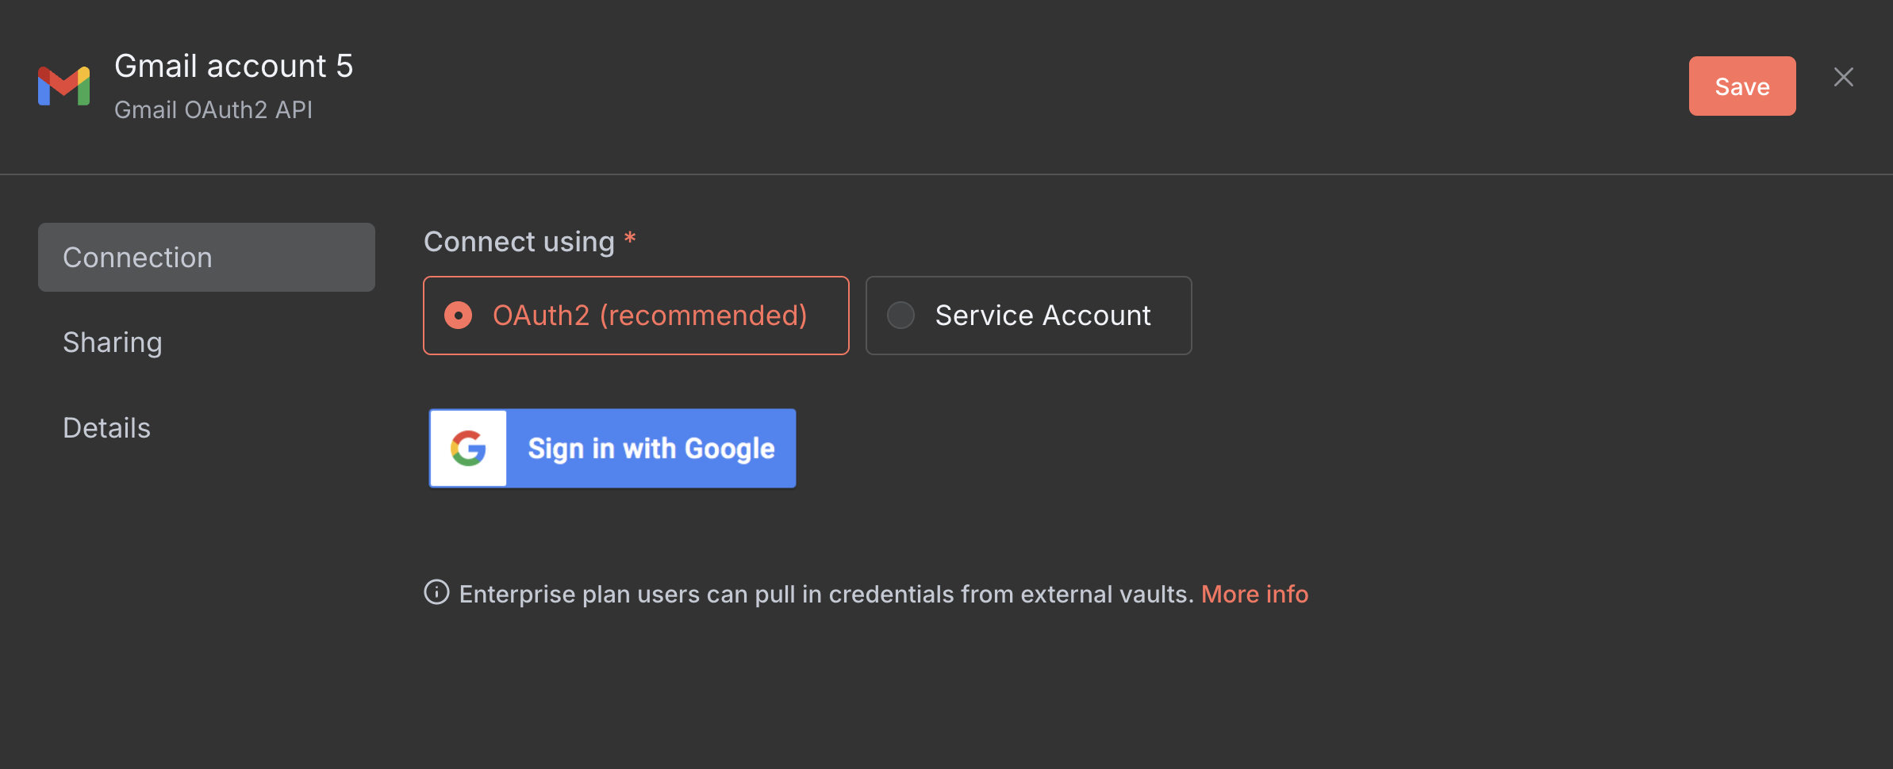
Task: Click the Enterprise plan notice text
Action: pyautogui.click(x=826, y=594)
